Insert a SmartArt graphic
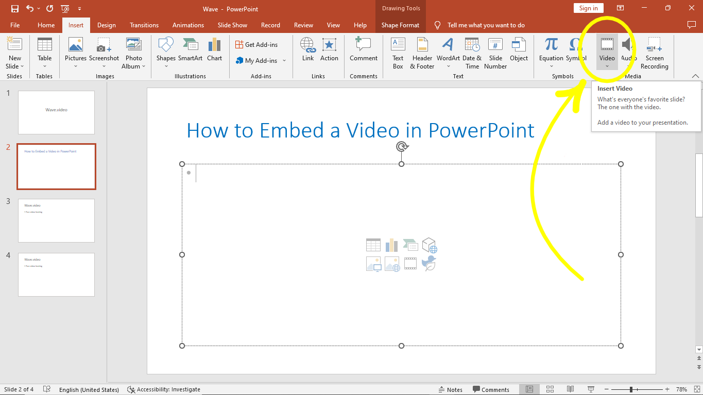Image resolution: width=703 pixels, height=395 pixels. 190,50
